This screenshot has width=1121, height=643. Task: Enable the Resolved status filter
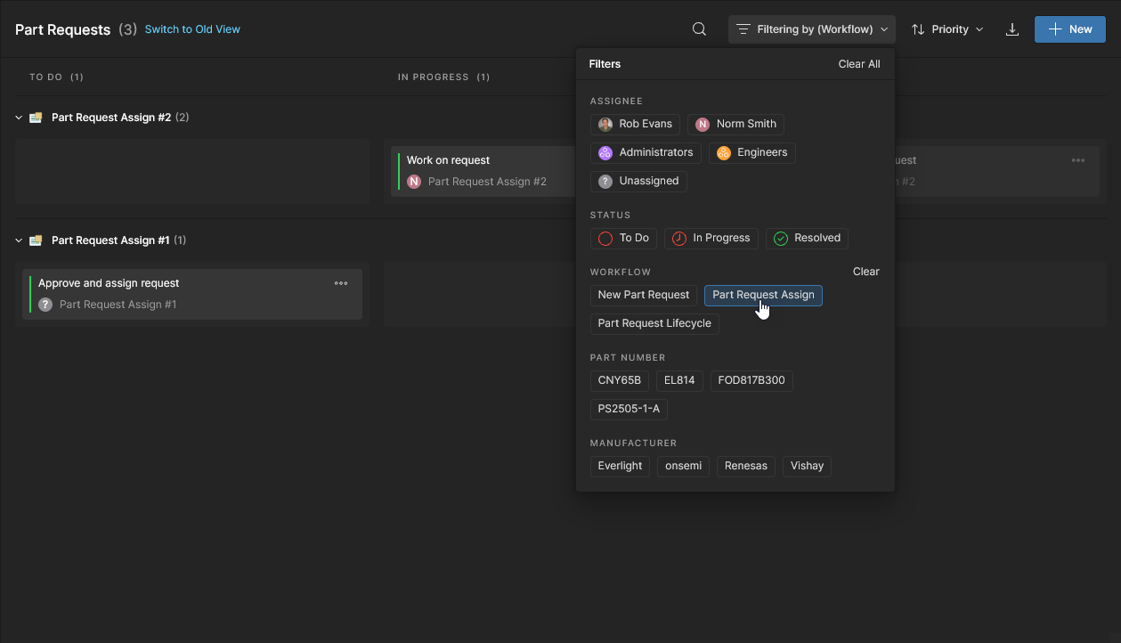tap(807, 238)
